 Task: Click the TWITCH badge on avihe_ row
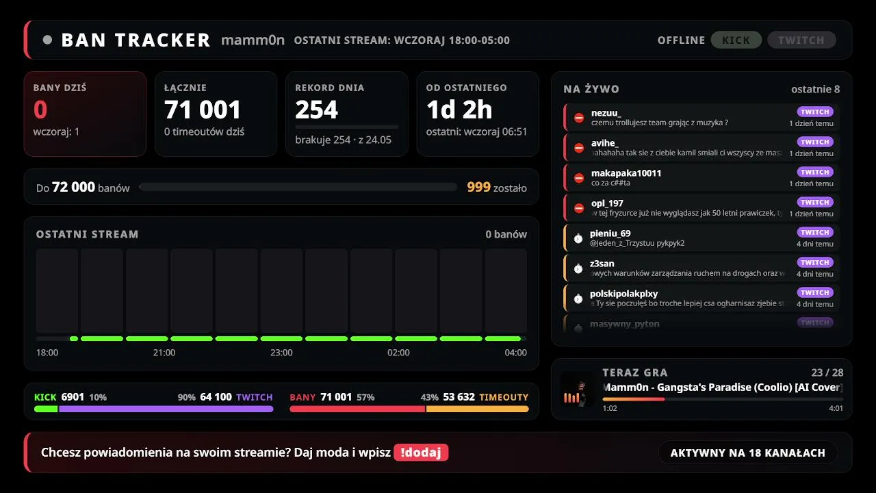tap(815, 142)
